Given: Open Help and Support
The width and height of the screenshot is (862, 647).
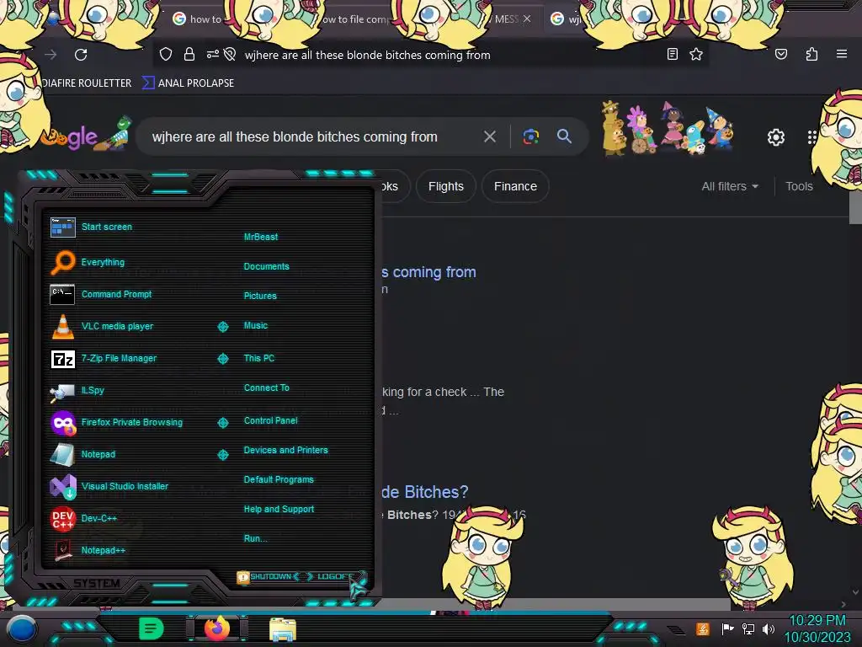Looking at the screenshot, I should pyautogui.click(x=279, y=510).
